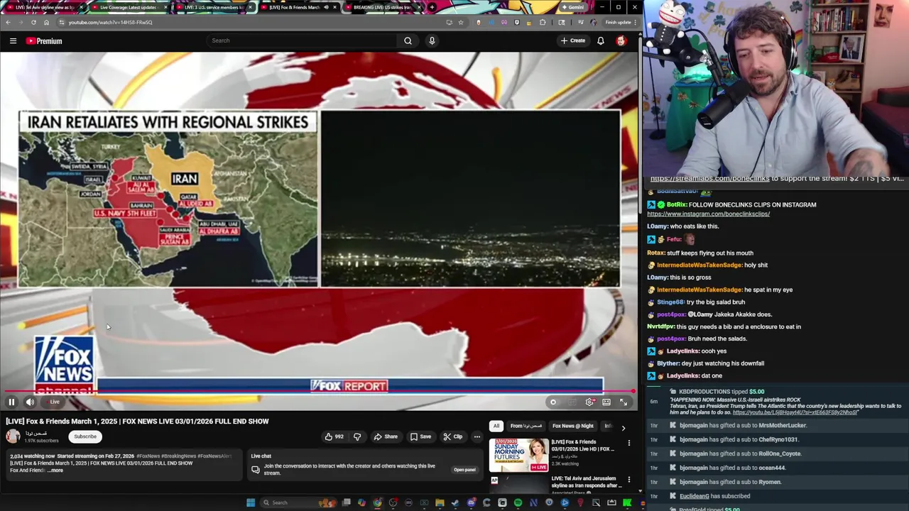Screen dimensions: 909x511
Task: Like the video with 992 likes
Action: (x=334, y=436)
